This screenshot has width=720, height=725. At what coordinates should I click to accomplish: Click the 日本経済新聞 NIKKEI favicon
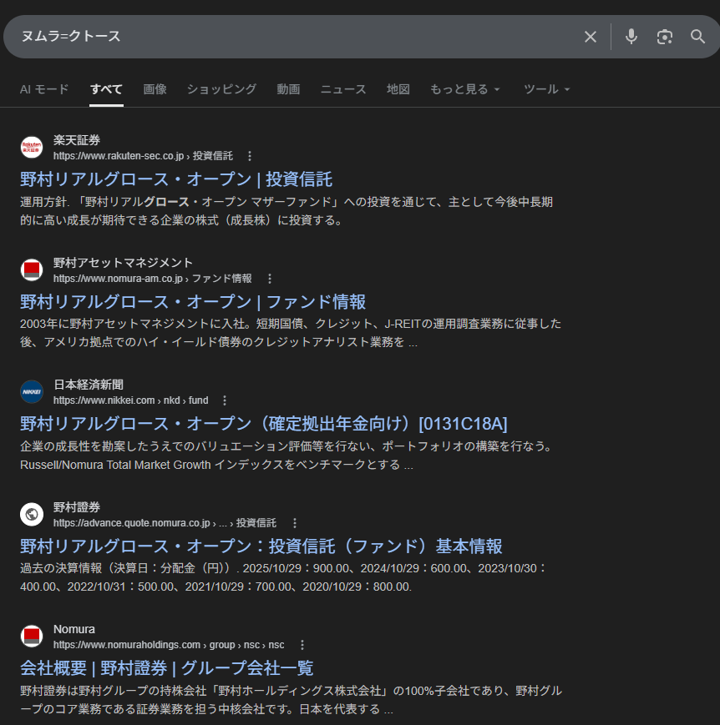coord(32,392)
